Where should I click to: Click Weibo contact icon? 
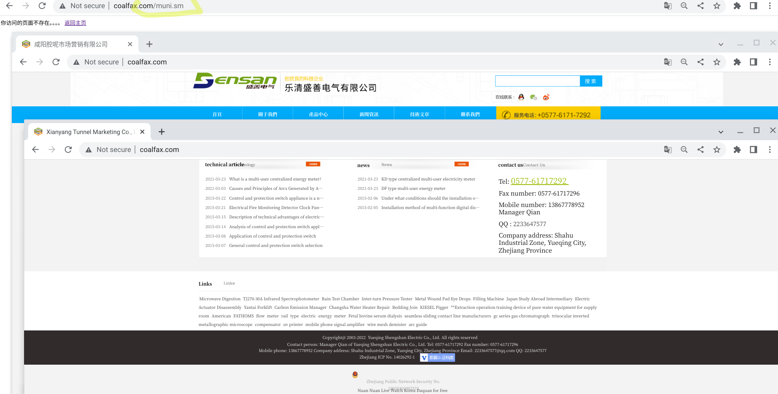(x=546, y=97)
